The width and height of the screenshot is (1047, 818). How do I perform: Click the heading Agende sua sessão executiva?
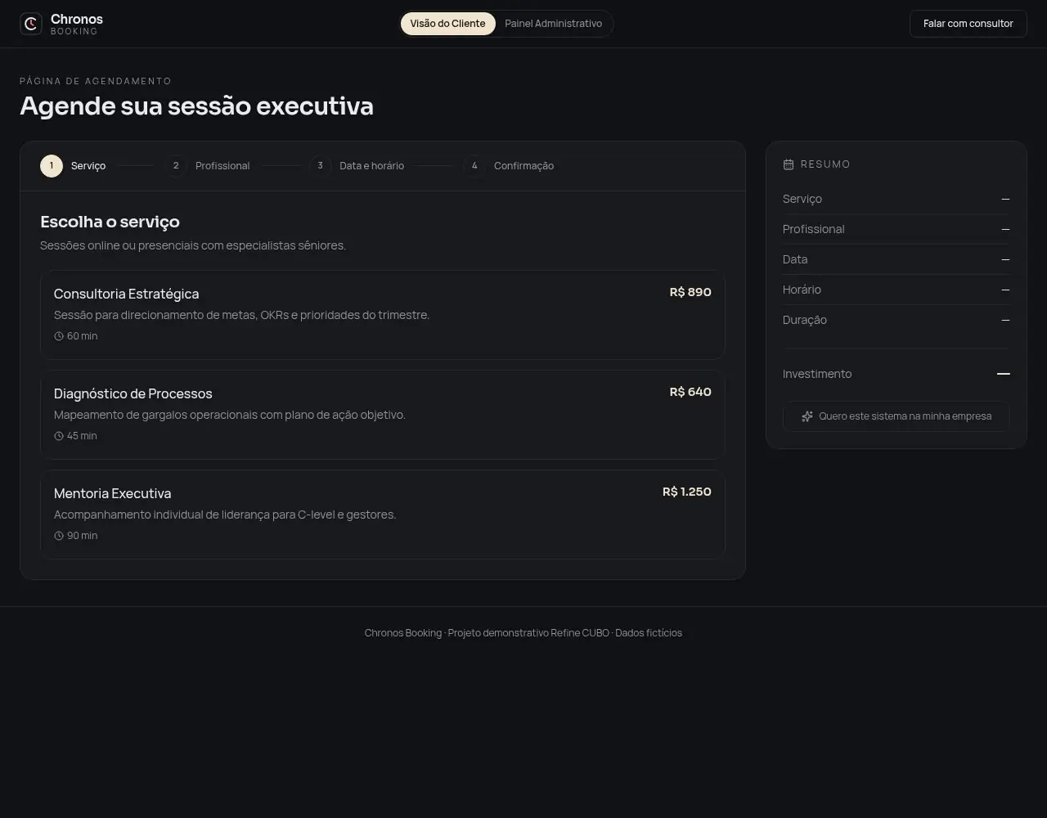pyautogui.click(x=197, y=106)
